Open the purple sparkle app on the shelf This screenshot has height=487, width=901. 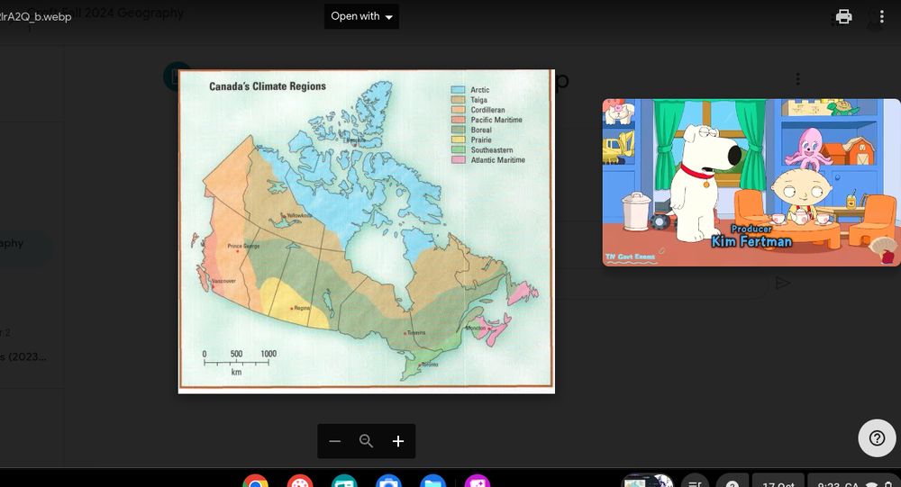pos(478,482)
